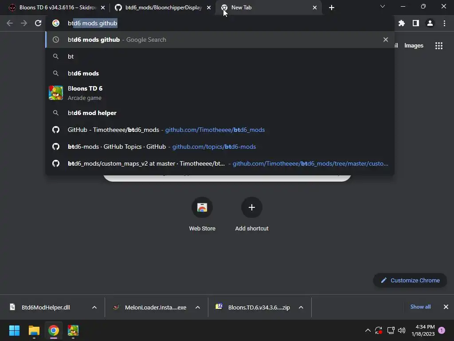Click the Web Store shortcut icon
454x341 pixels.
coord(202,207)
